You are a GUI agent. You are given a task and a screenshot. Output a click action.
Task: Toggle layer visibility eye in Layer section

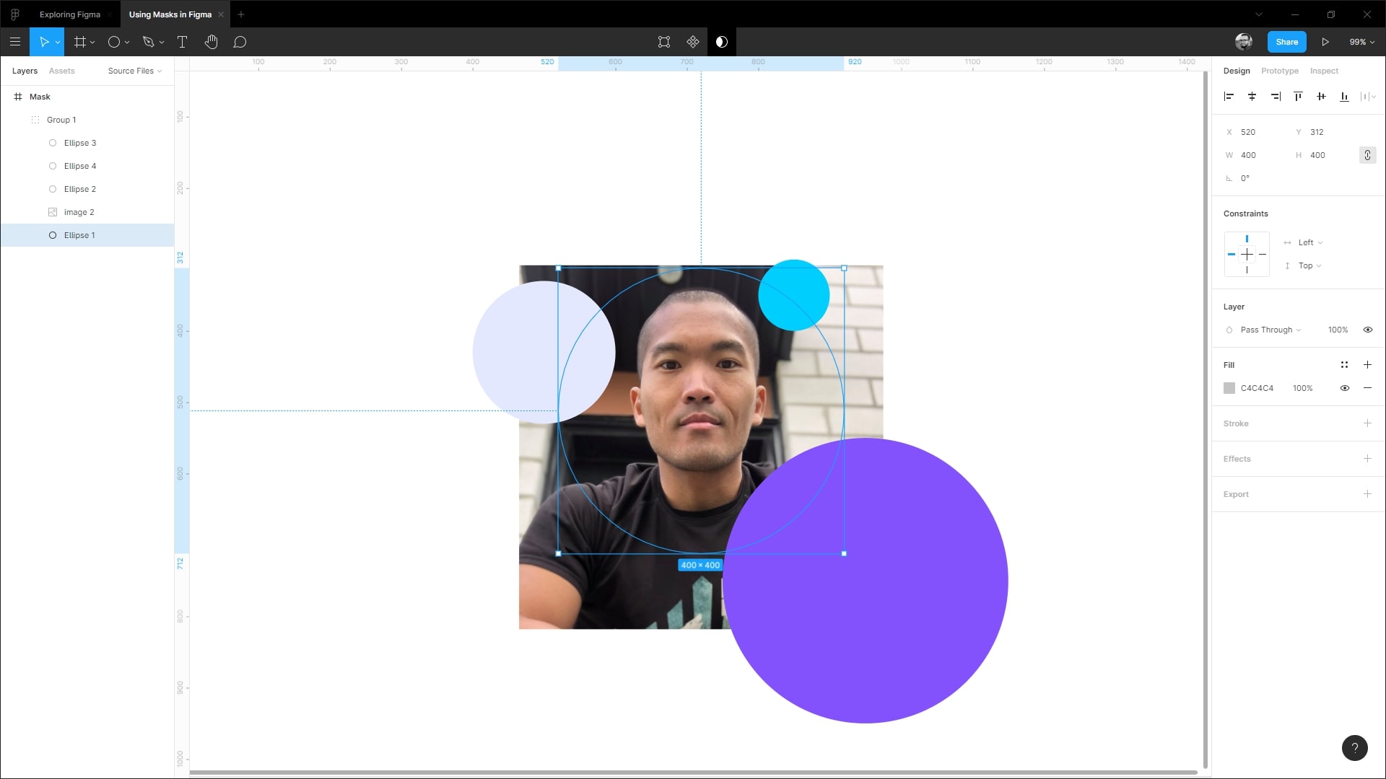click(x=1367, y=330)
